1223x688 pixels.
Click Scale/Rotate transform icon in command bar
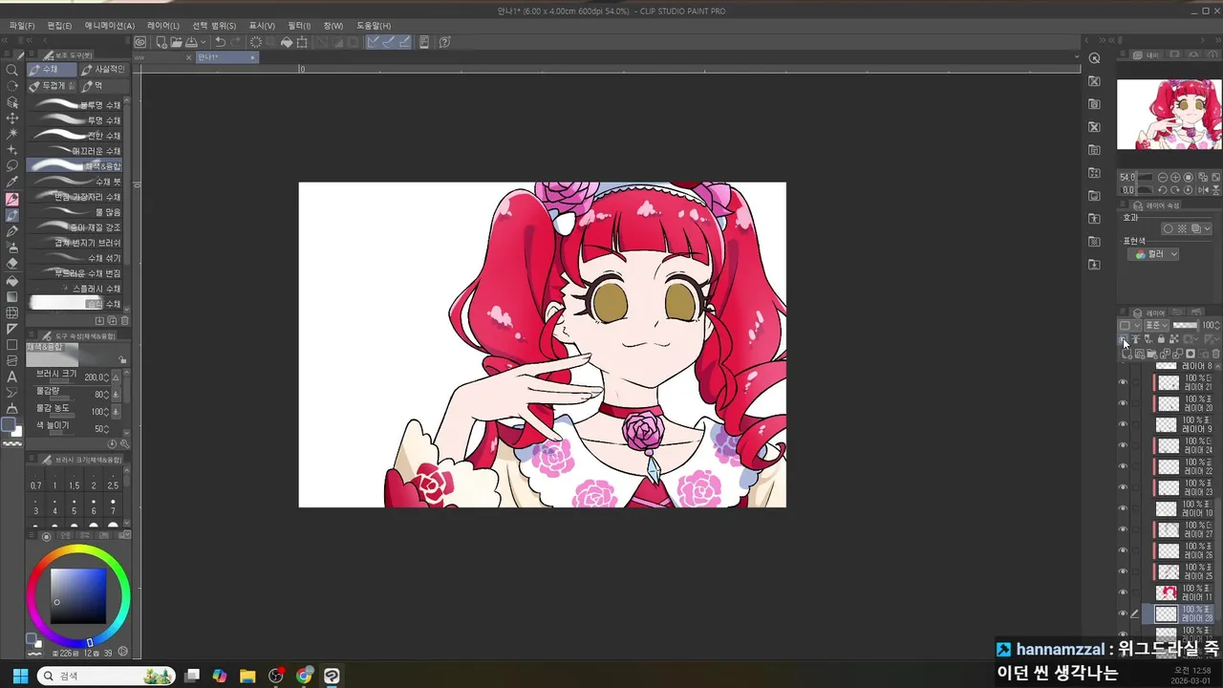point(302,42)
